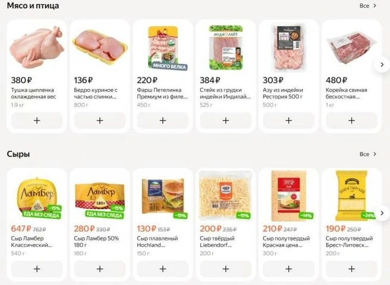Add Бедро куриное to cart

[x=99, y=121]
